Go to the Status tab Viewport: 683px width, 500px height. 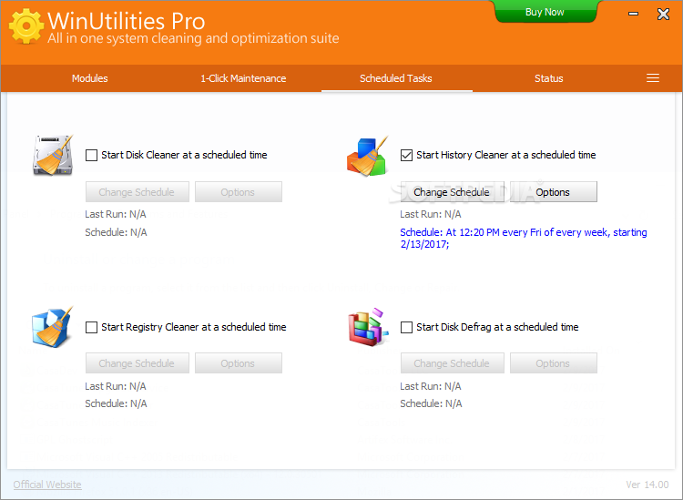pyautogui.click(x=549, y=78)
